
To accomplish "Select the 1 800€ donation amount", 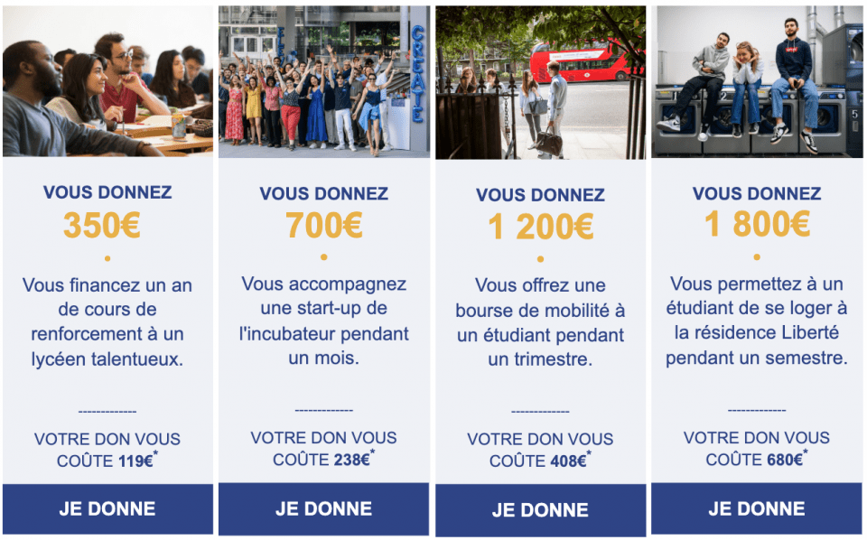I will [757, 225].
